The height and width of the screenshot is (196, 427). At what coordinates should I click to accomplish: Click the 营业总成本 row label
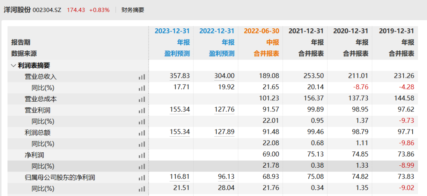pos(41,99)
